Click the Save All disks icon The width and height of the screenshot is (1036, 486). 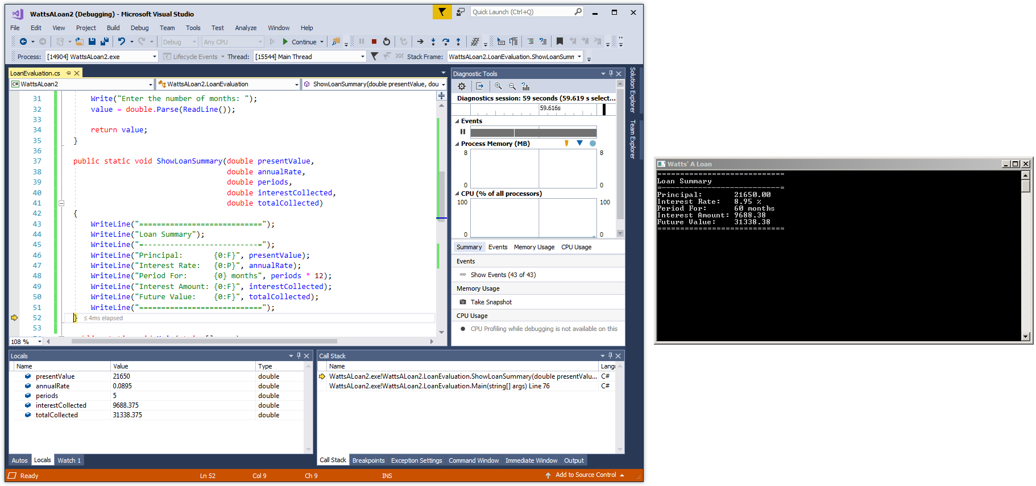coord(105,41)
